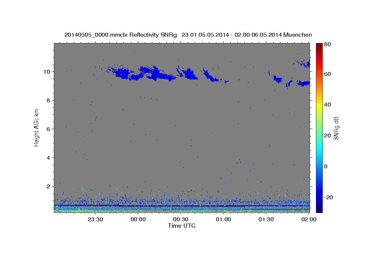Click the 01:00 time tick label
Screen dimensions: 383x255
[x=223, y=219]
